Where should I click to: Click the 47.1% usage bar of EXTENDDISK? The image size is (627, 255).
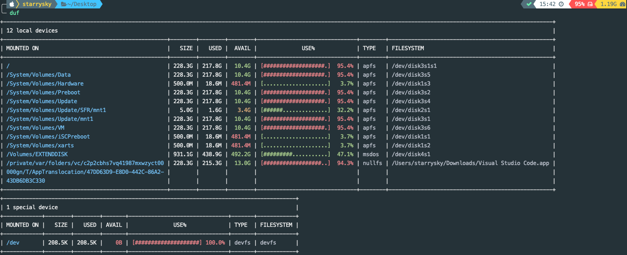(295, 154)
